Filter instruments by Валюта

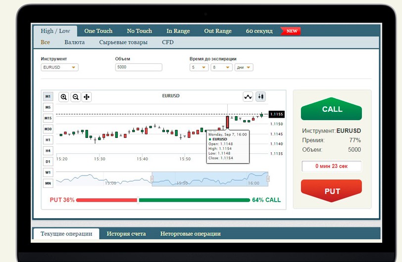click(x=75, y=42)
